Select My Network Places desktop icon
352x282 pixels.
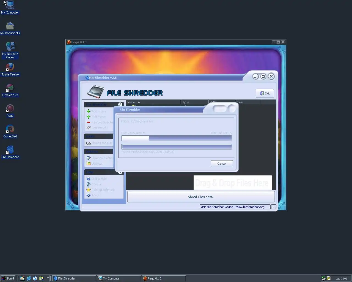pos(10,50)
